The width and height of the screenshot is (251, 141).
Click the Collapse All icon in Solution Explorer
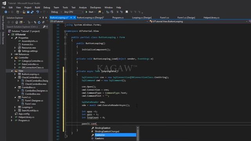(x=43, y=22)
